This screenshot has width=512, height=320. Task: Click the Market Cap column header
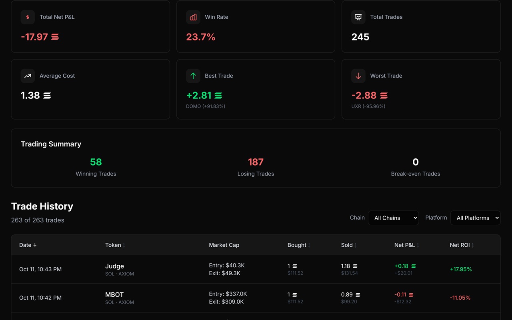[x=224, y=245]
